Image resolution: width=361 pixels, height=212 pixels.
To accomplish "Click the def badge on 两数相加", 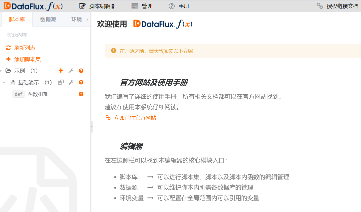I will [x=19, y=94].
